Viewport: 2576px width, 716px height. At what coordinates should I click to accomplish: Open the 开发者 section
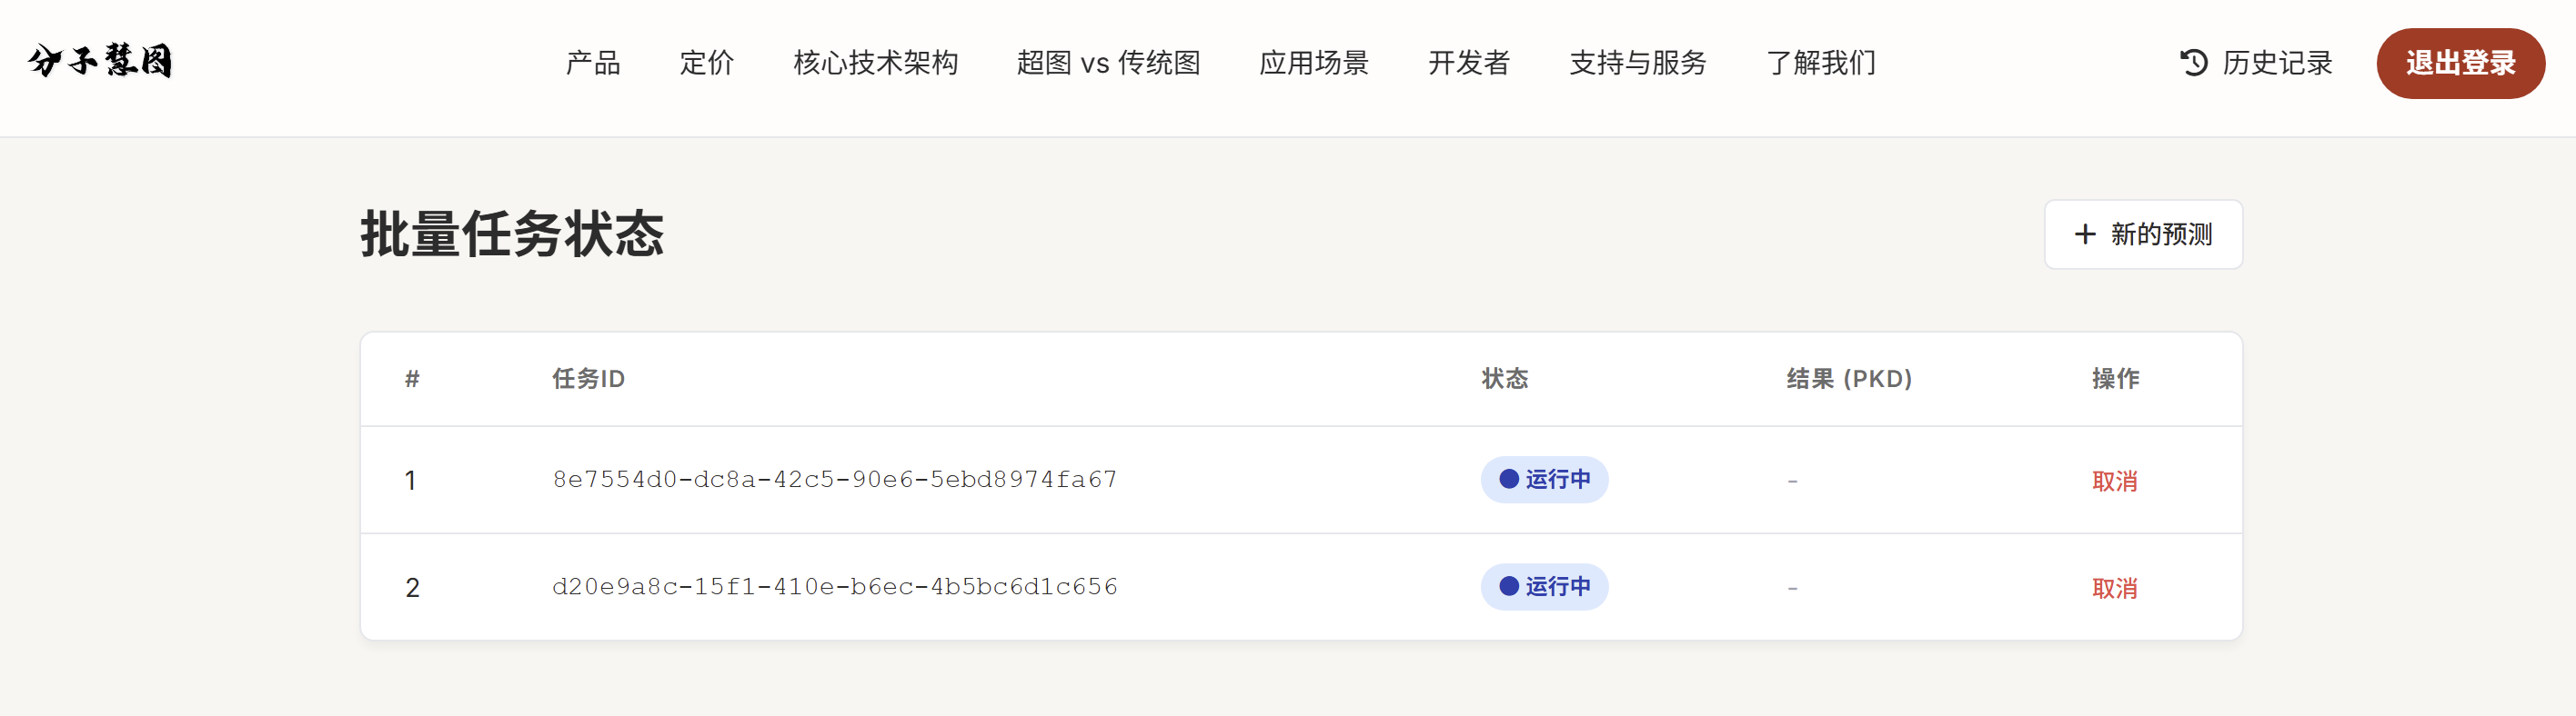(x=1469, y=63)
